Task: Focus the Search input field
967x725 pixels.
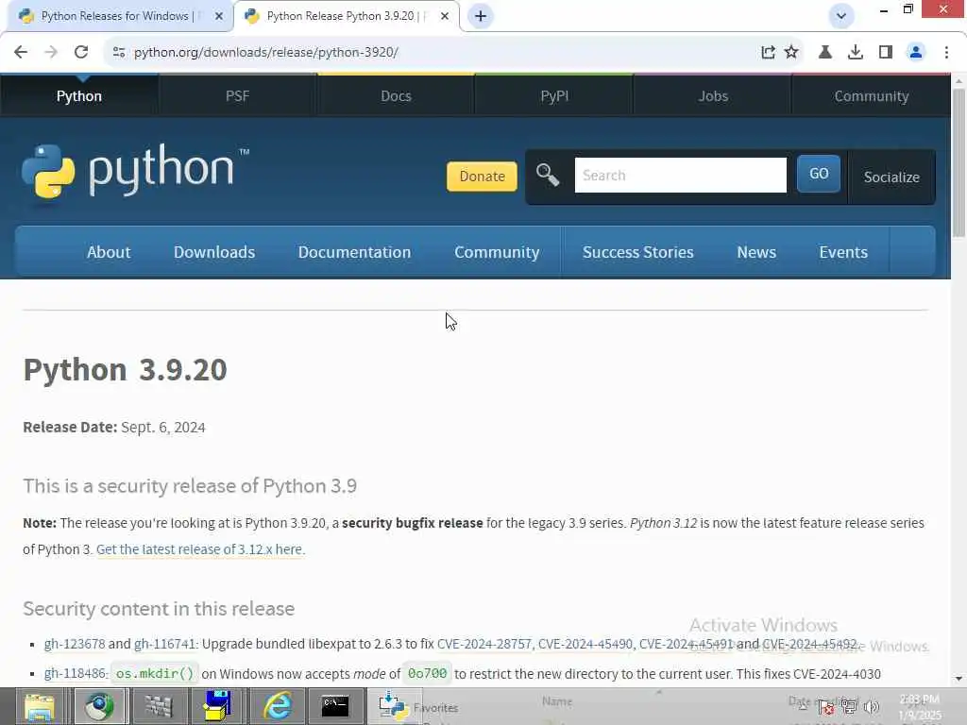Action: tap(680, 175)
